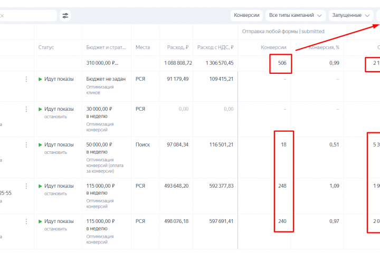
Task: Open the filter settings sliders icon
Action: tap(65, 16)
